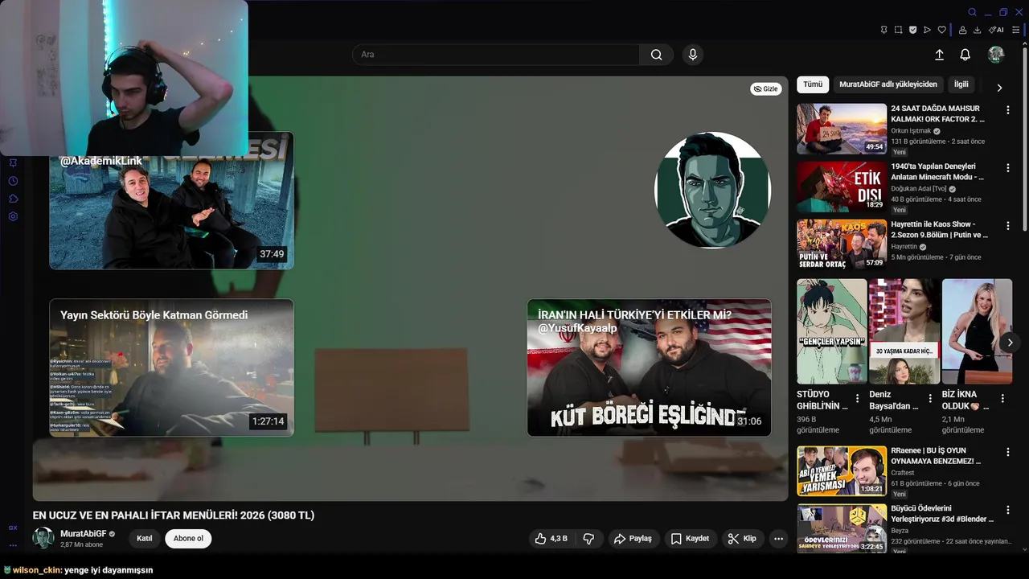This screenshot has height=579, width=1029.
Task: Add page to bookmarks with heart icon
Action: click(942, 30)
